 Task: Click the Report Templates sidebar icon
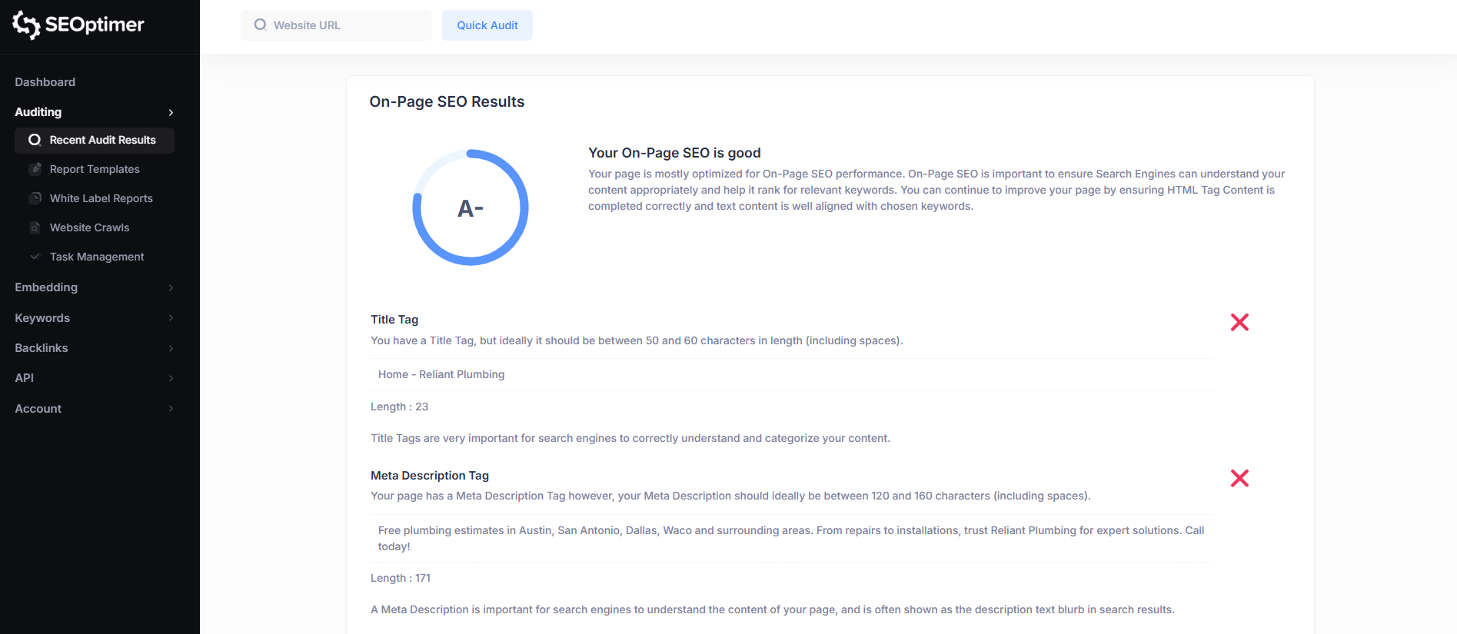tap(35, 169)
